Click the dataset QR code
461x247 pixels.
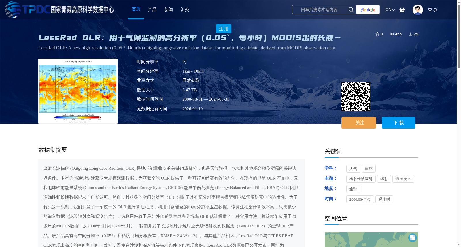pyautogui.click(x=356, y=97)
